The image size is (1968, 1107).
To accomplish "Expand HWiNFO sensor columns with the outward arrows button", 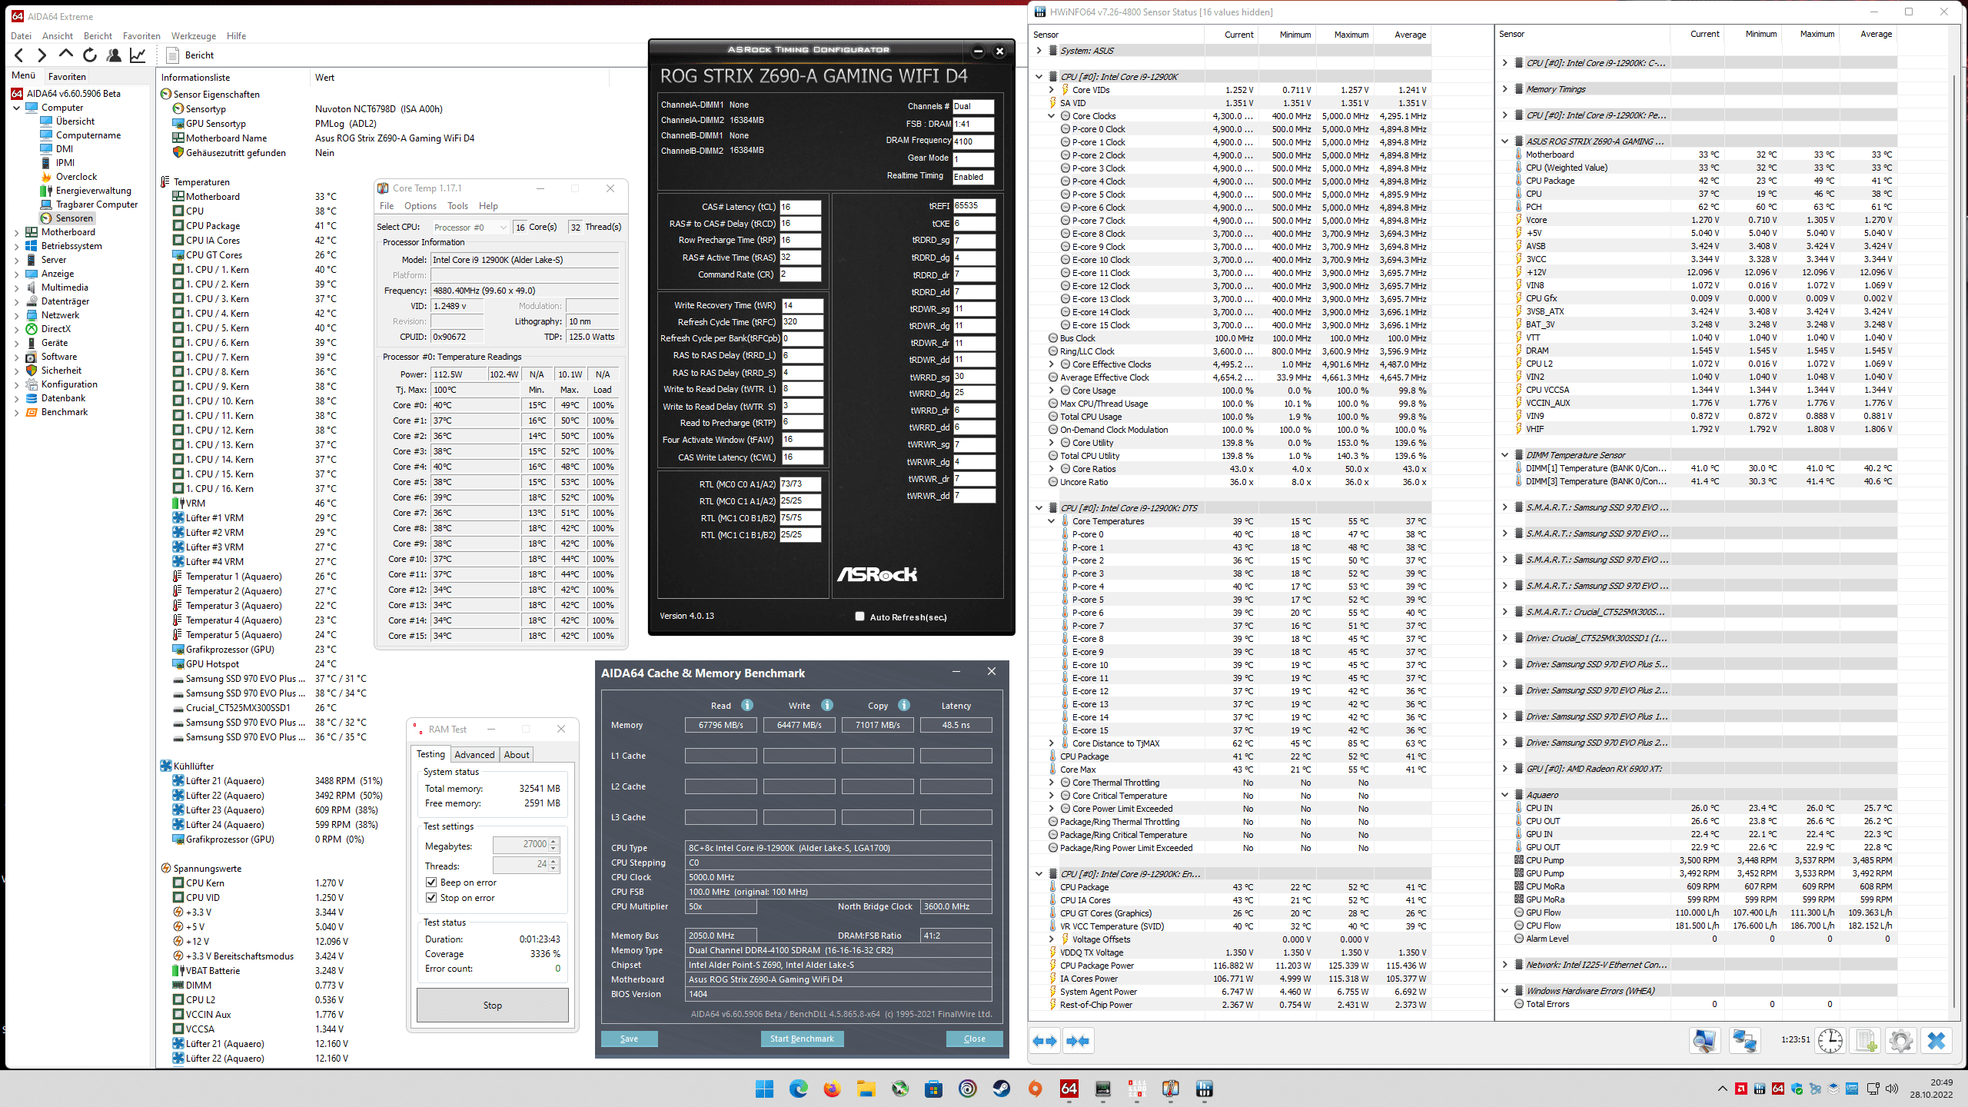I will [x=1045, y=1041].
